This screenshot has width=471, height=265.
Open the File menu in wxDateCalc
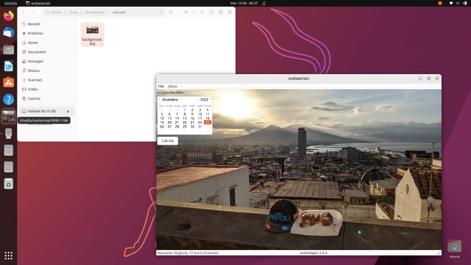[161, 86]
